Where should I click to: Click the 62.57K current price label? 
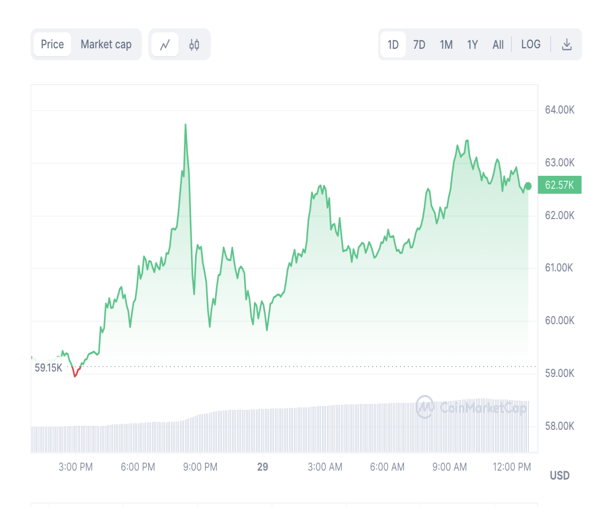pos(560,185)
